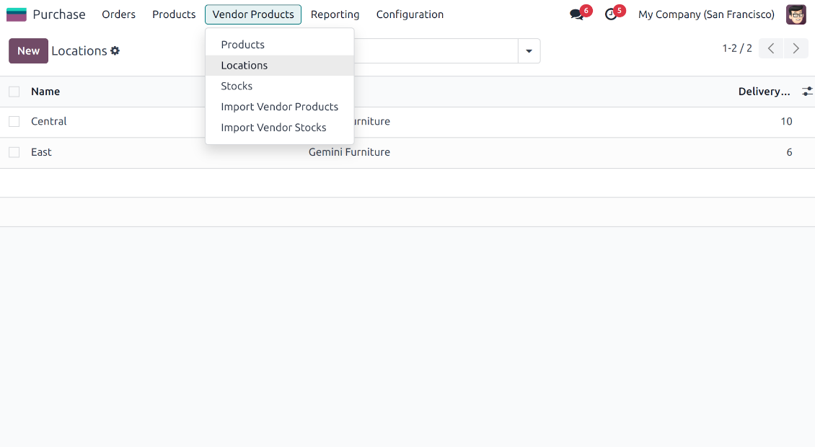Click the user avatar picture
Image resolution: width=815 pixels, height=447 pixels.
click(796, 14)
